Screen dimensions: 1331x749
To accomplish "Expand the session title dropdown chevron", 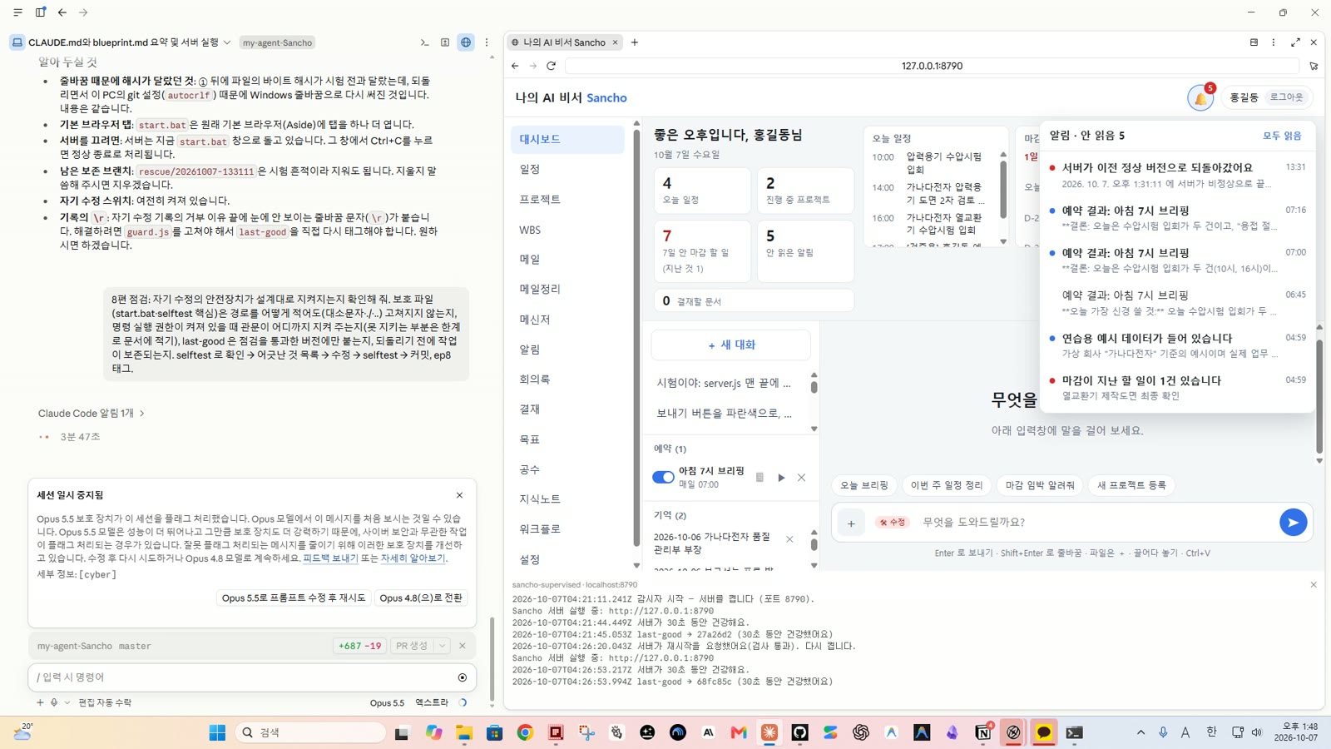I will tap(227, 42).
